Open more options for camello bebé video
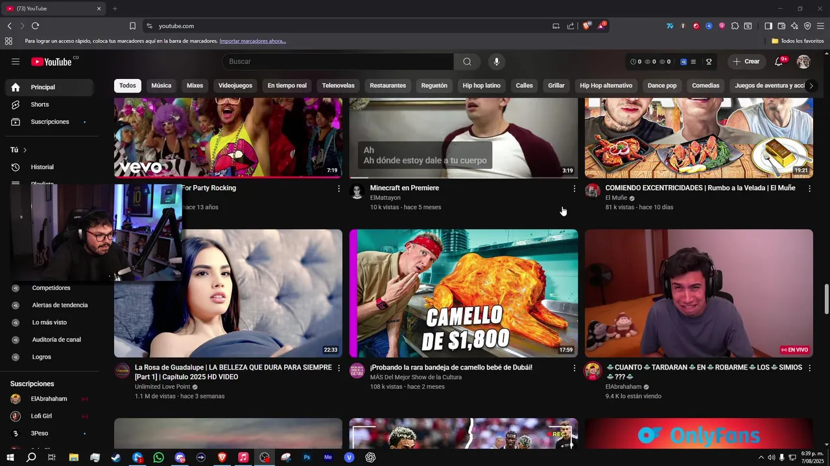The image size is (830, 466). 574,368
